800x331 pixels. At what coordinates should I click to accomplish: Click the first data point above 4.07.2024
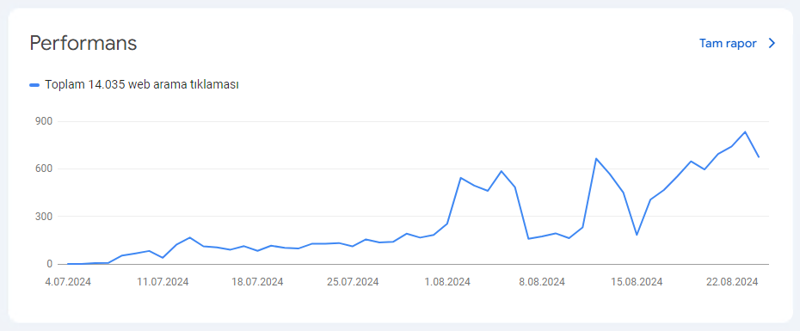pos(68,264)
